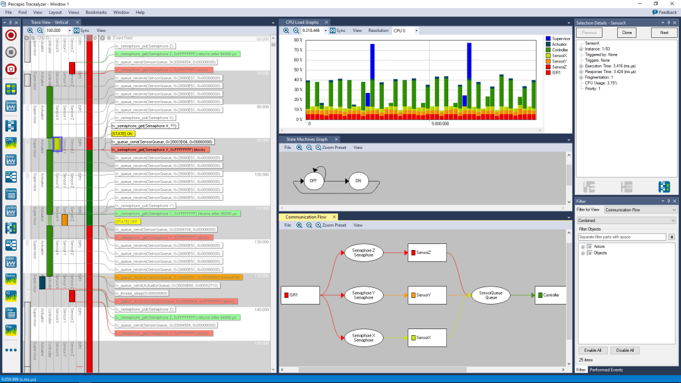Expand the Execution Time tree node
This screenshot has height=383, width=681.
coord(581,66)
